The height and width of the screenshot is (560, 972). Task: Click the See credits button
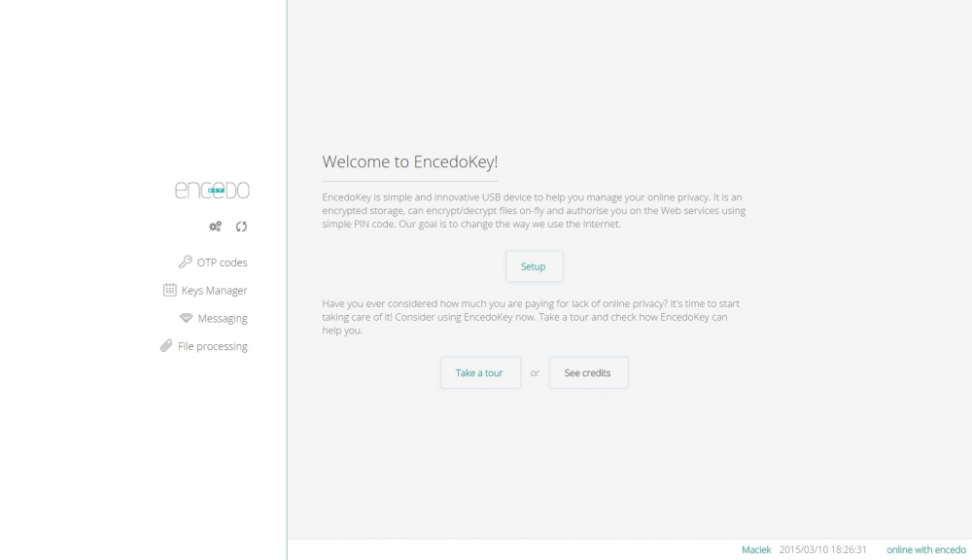pyautogui.click(x=588, y=372)
